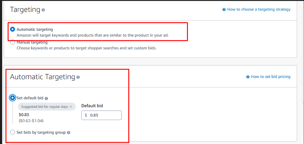The height and width of the screenshot is (144, 304).
Task: Click the info icon next to Set default bid
Action: (46, 98)
